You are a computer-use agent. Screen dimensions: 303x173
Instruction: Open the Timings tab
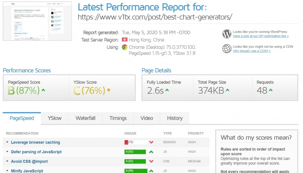tap(118, 118)
